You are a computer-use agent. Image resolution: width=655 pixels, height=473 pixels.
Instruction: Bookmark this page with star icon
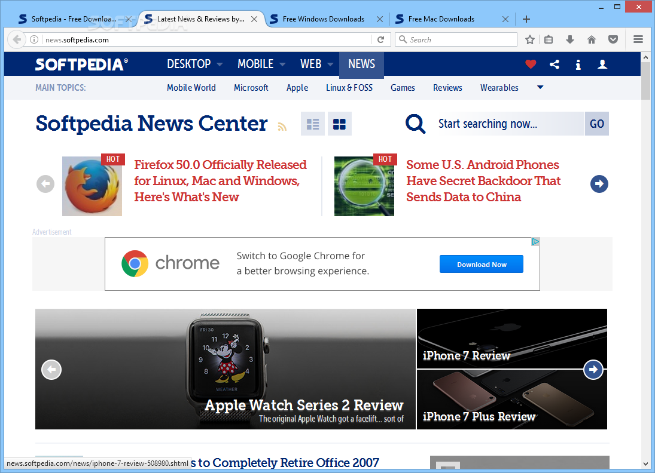click(x=529, y=39)
